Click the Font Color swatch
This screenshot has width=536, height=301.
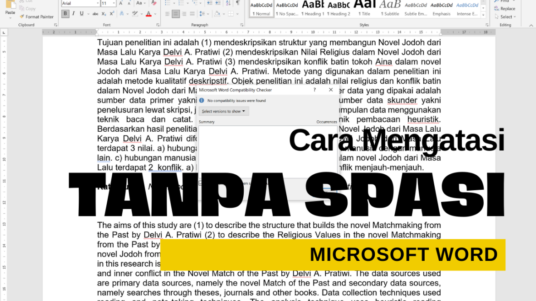tap(149, 13)
